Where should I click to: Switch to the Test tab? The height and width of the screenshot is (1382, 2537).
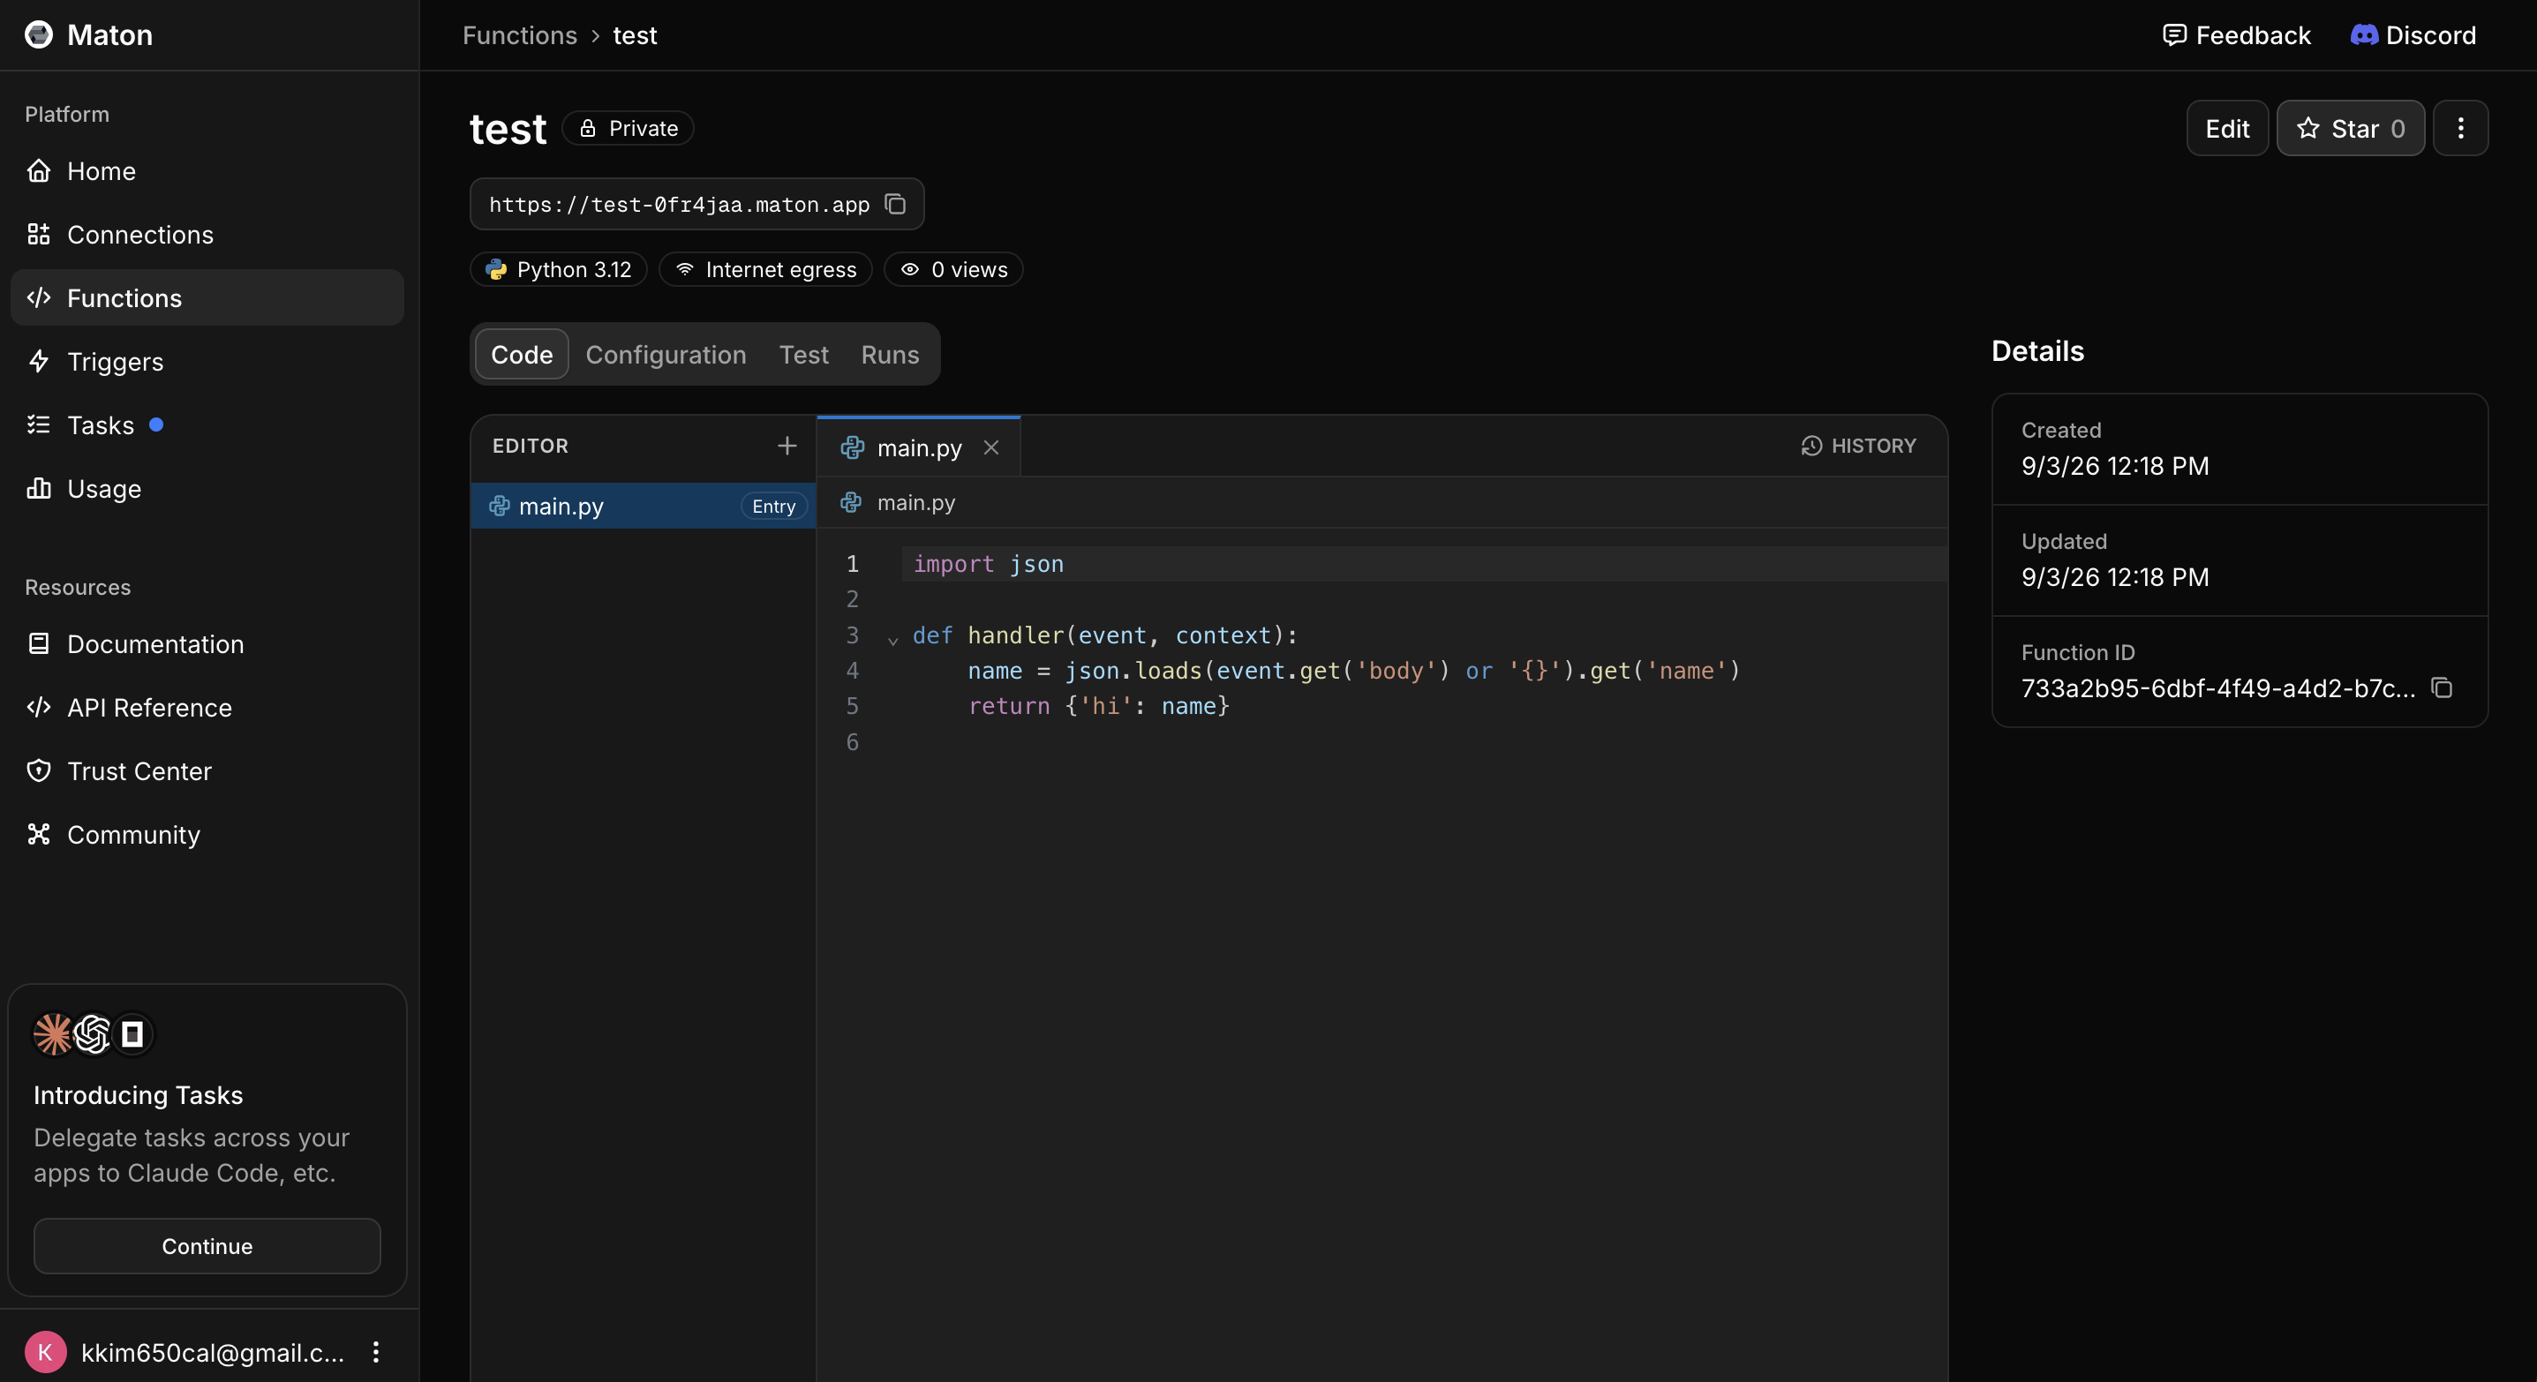tap(803, 355)
